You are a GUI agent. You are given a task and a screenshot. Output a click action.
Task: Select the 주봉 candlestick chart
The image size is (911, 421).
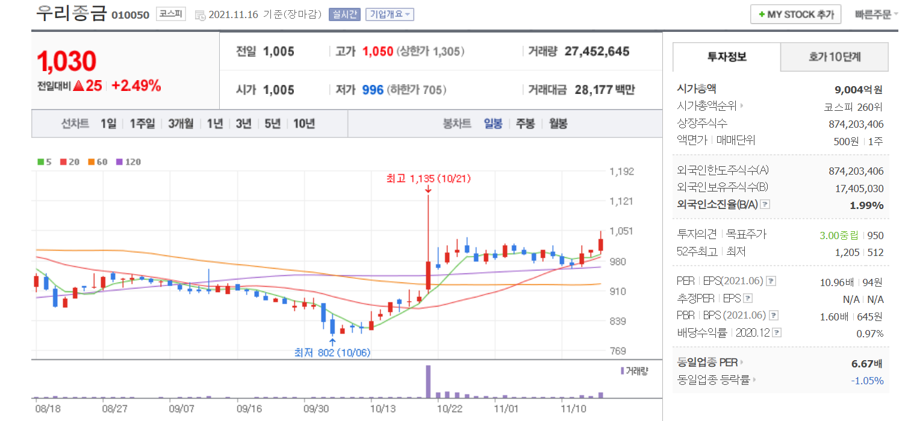525,124
